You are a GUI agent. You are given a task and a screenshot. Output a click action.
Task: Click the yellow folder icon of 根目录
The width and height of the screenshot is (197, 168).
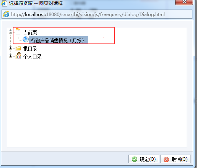[x=18, y=48]
